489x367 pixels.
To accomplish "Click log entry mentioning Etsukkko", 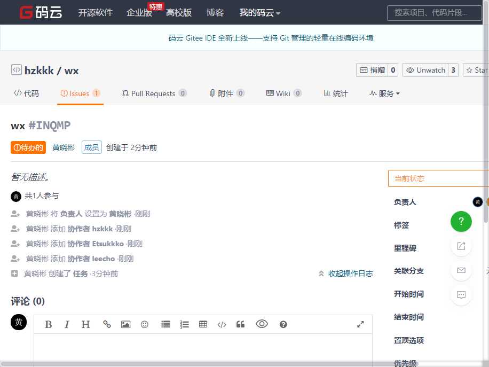I will [x=77, y=244].
